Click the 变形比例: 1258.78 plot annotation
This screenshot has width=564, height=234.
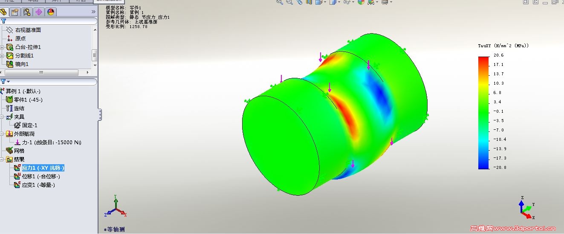point(127,26)
